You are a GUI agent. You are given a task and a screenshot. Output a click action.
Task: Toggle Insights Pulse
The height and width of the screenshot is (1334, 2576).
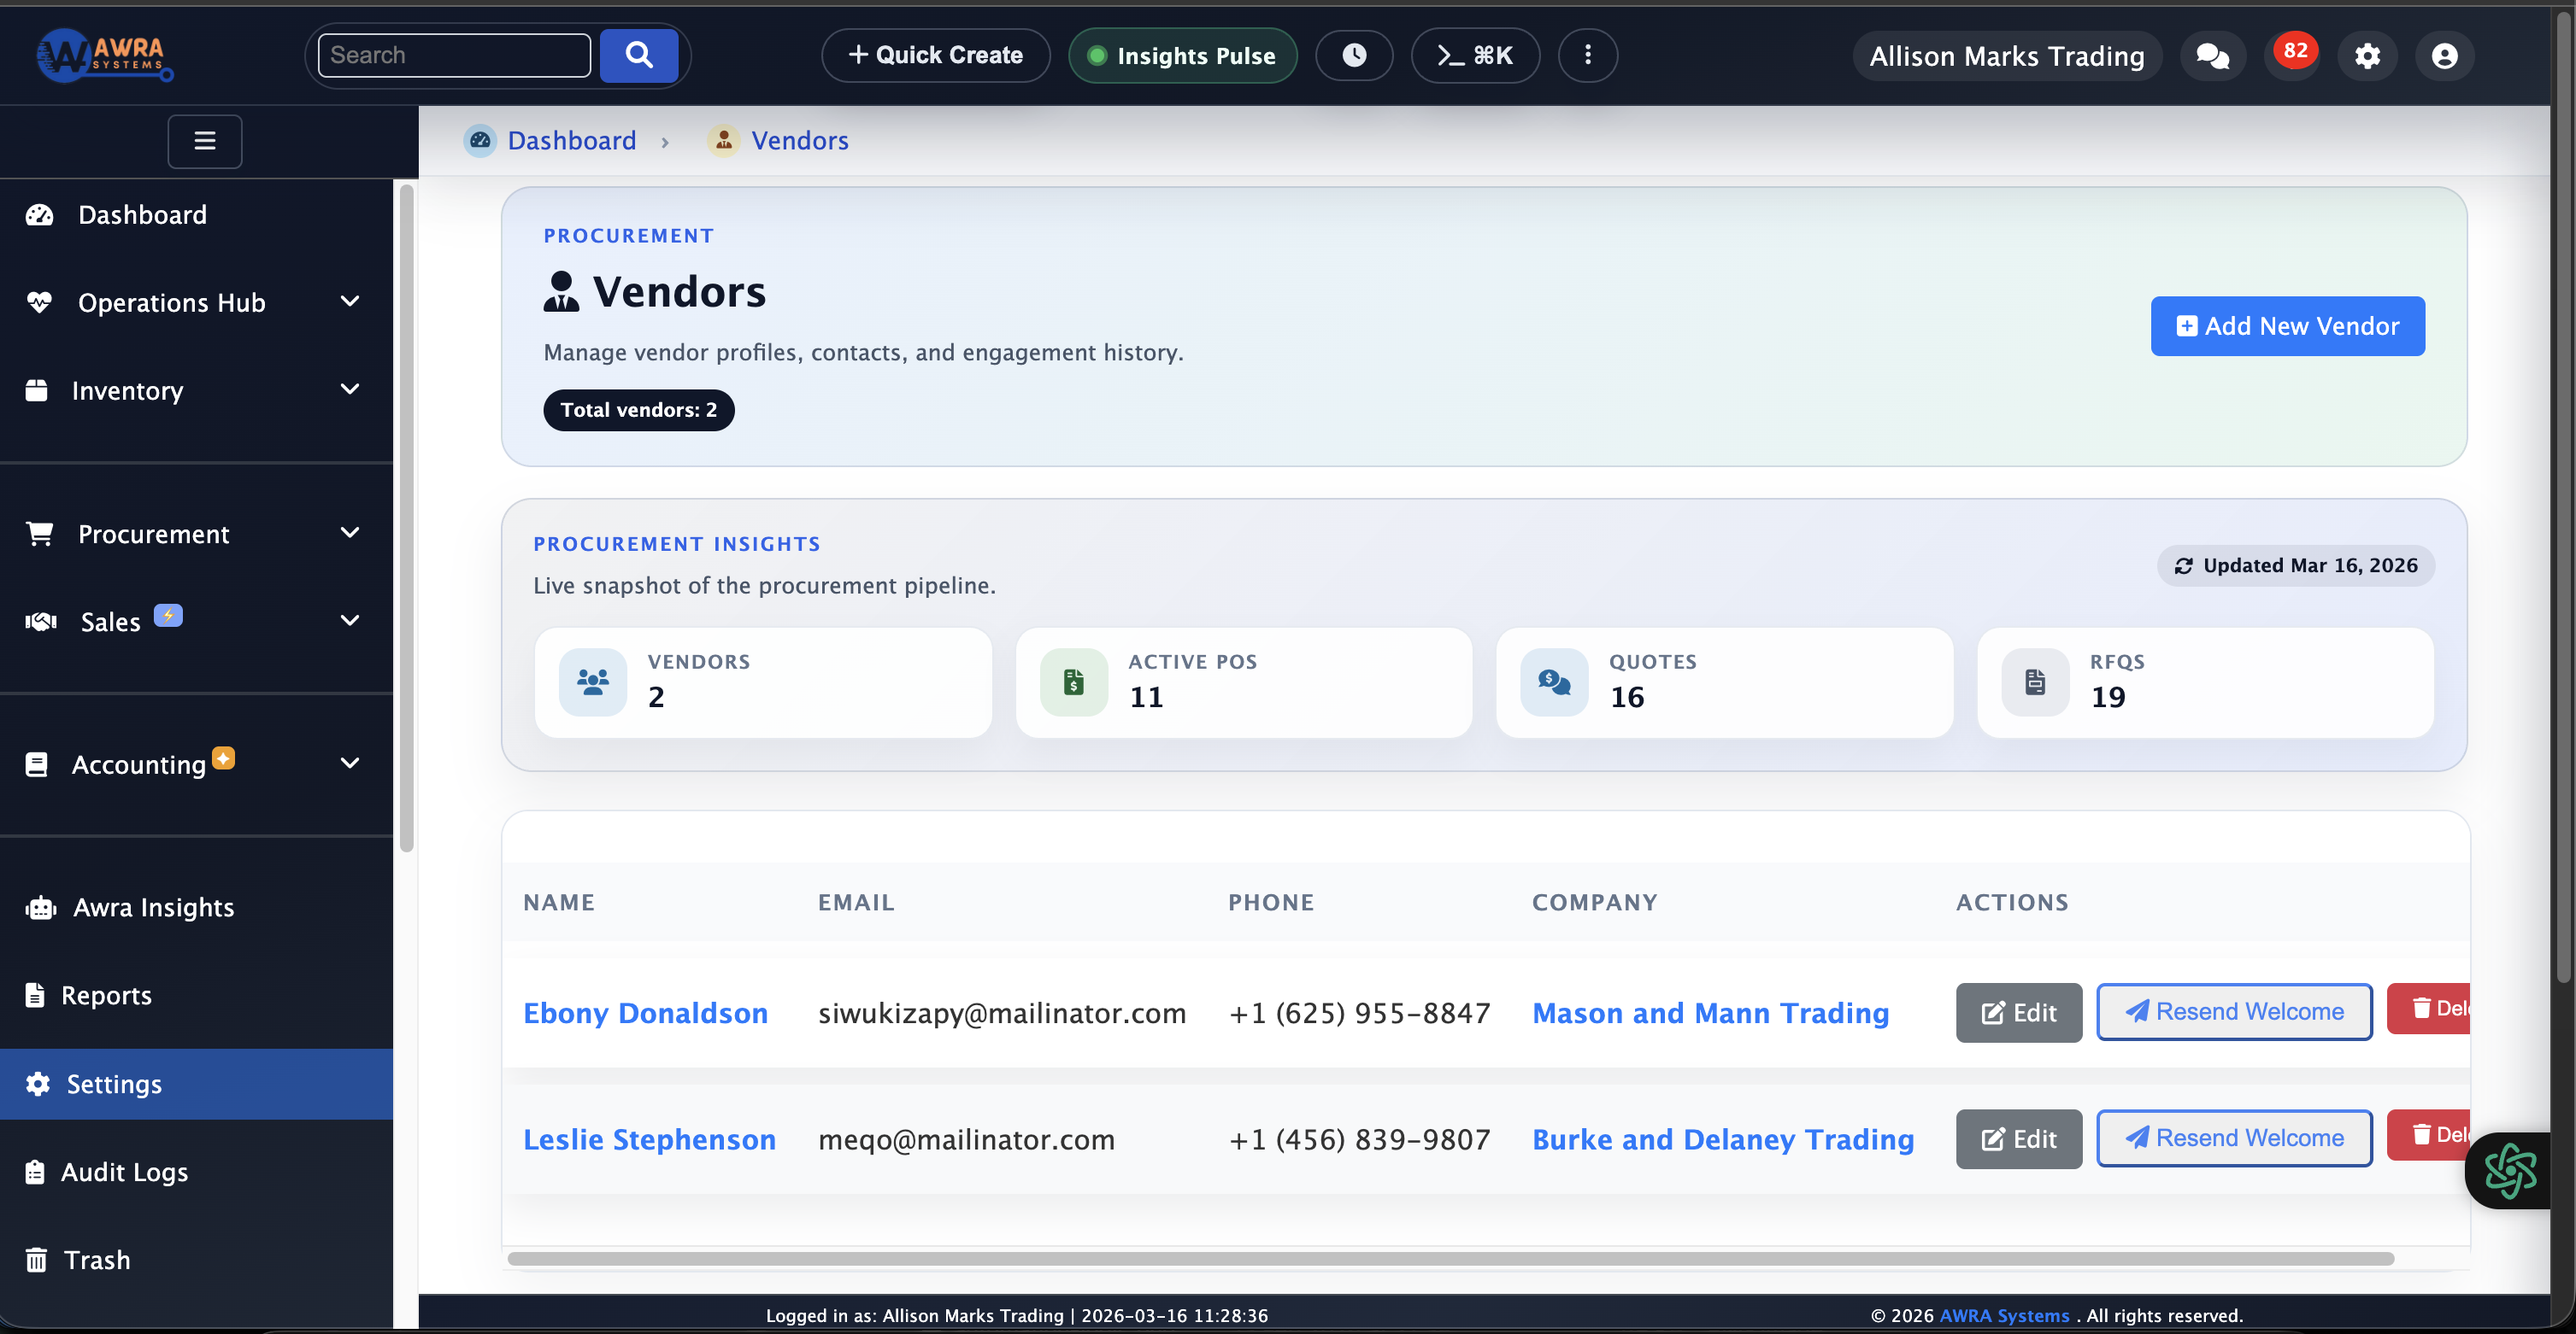pyautogui.click(x=1182, y=55)
